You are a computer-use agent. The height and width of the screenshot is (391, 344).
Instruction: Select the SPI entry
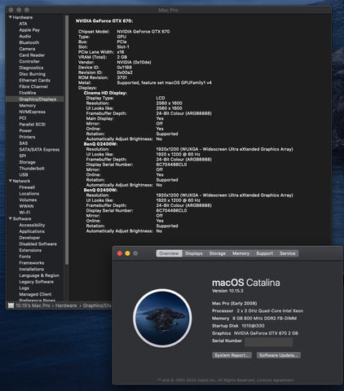[x=23, y=156]
